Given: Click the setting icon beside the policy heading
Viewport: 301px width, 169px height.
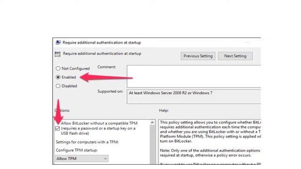Looking at the screenshot, I should 57,54.
